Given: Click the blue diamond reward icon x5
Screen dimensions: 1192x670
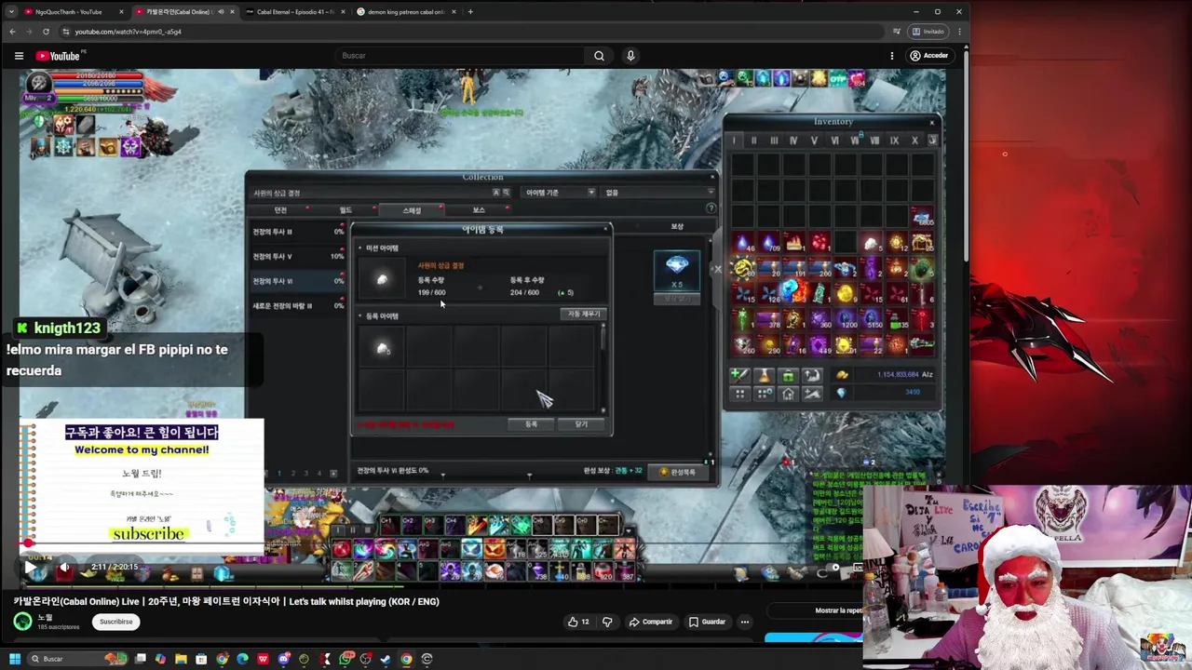Looking at the screenshot, I should click(x=677, y=269).
